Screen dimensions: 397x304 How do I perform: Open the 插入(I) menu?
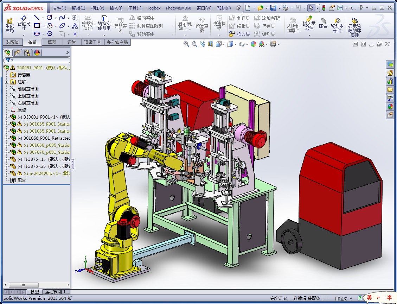click(x=116, y=8)
